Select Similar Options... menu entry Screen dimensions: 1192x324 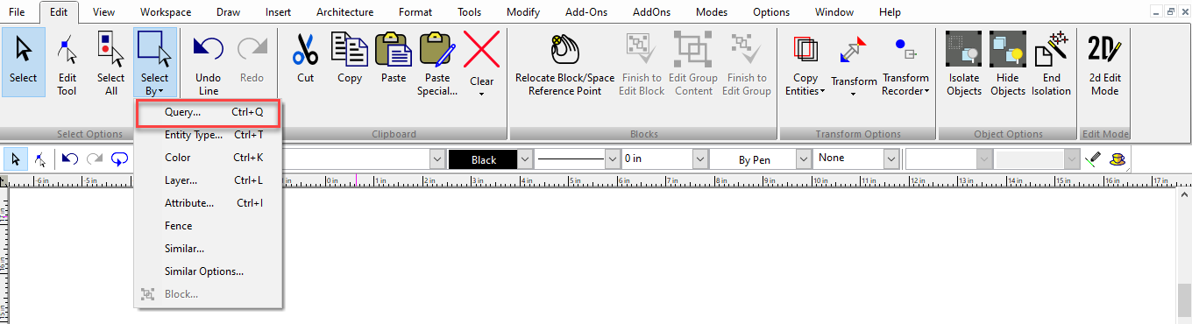pyautogui.click(x=204, y=271)
